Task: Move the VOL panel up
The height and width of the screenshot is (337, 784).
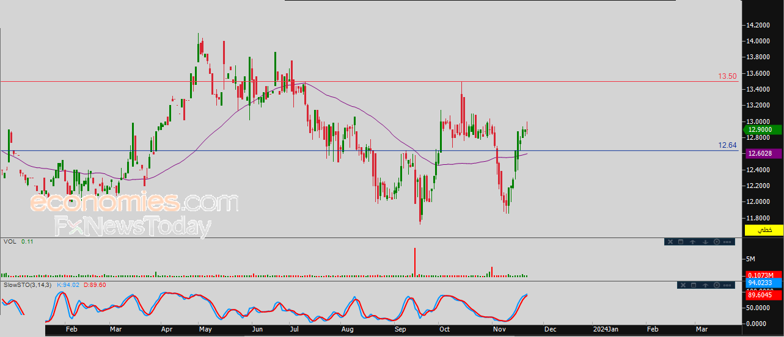Action: (x=692, y=242)
